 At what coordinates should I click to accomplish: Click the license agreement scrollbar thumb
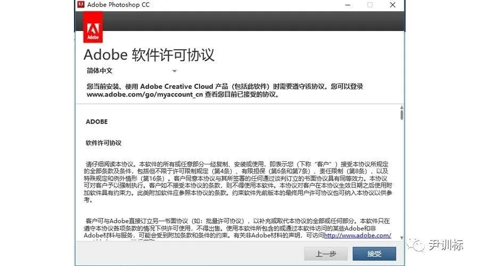tap(401, 115)
